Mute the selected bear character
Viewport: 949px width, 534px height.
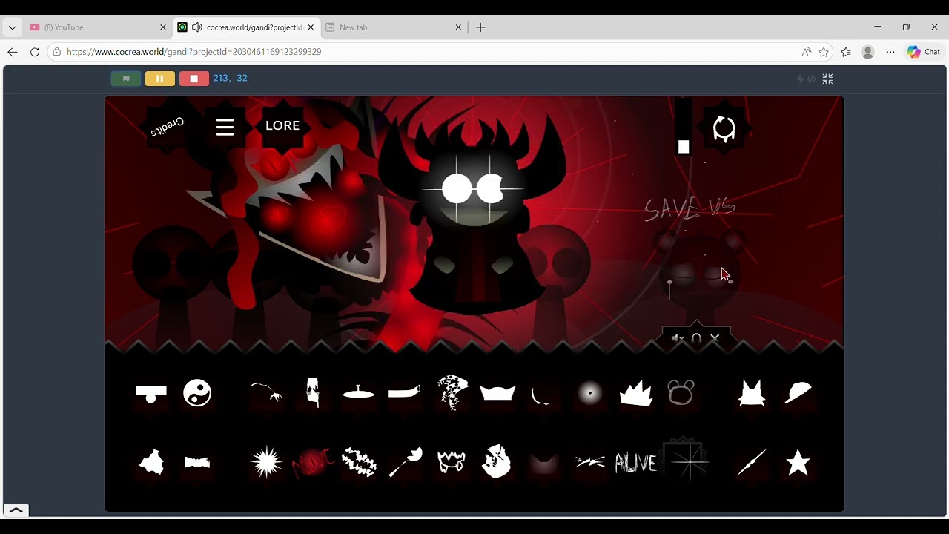tap(678, 338)
